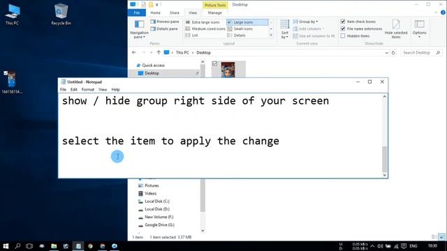This screenshot has width=447, height=251.
Task: Click Size all columns to fit
Action: [x=314, y=36]
